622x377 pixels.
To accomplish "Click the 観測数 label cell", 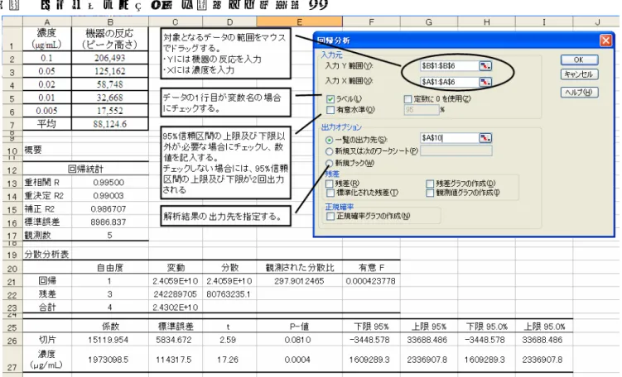I will click(47, 236).
